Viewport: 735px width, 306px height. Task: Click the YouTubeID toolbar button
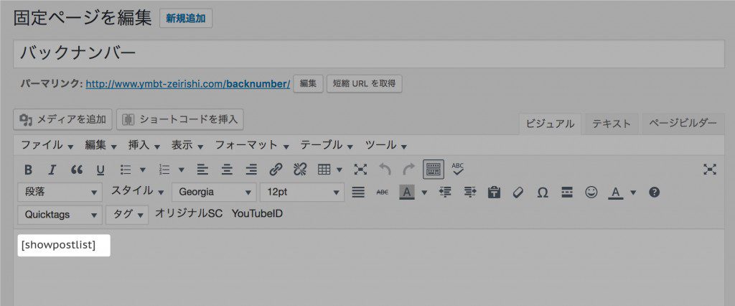point(258,213)
